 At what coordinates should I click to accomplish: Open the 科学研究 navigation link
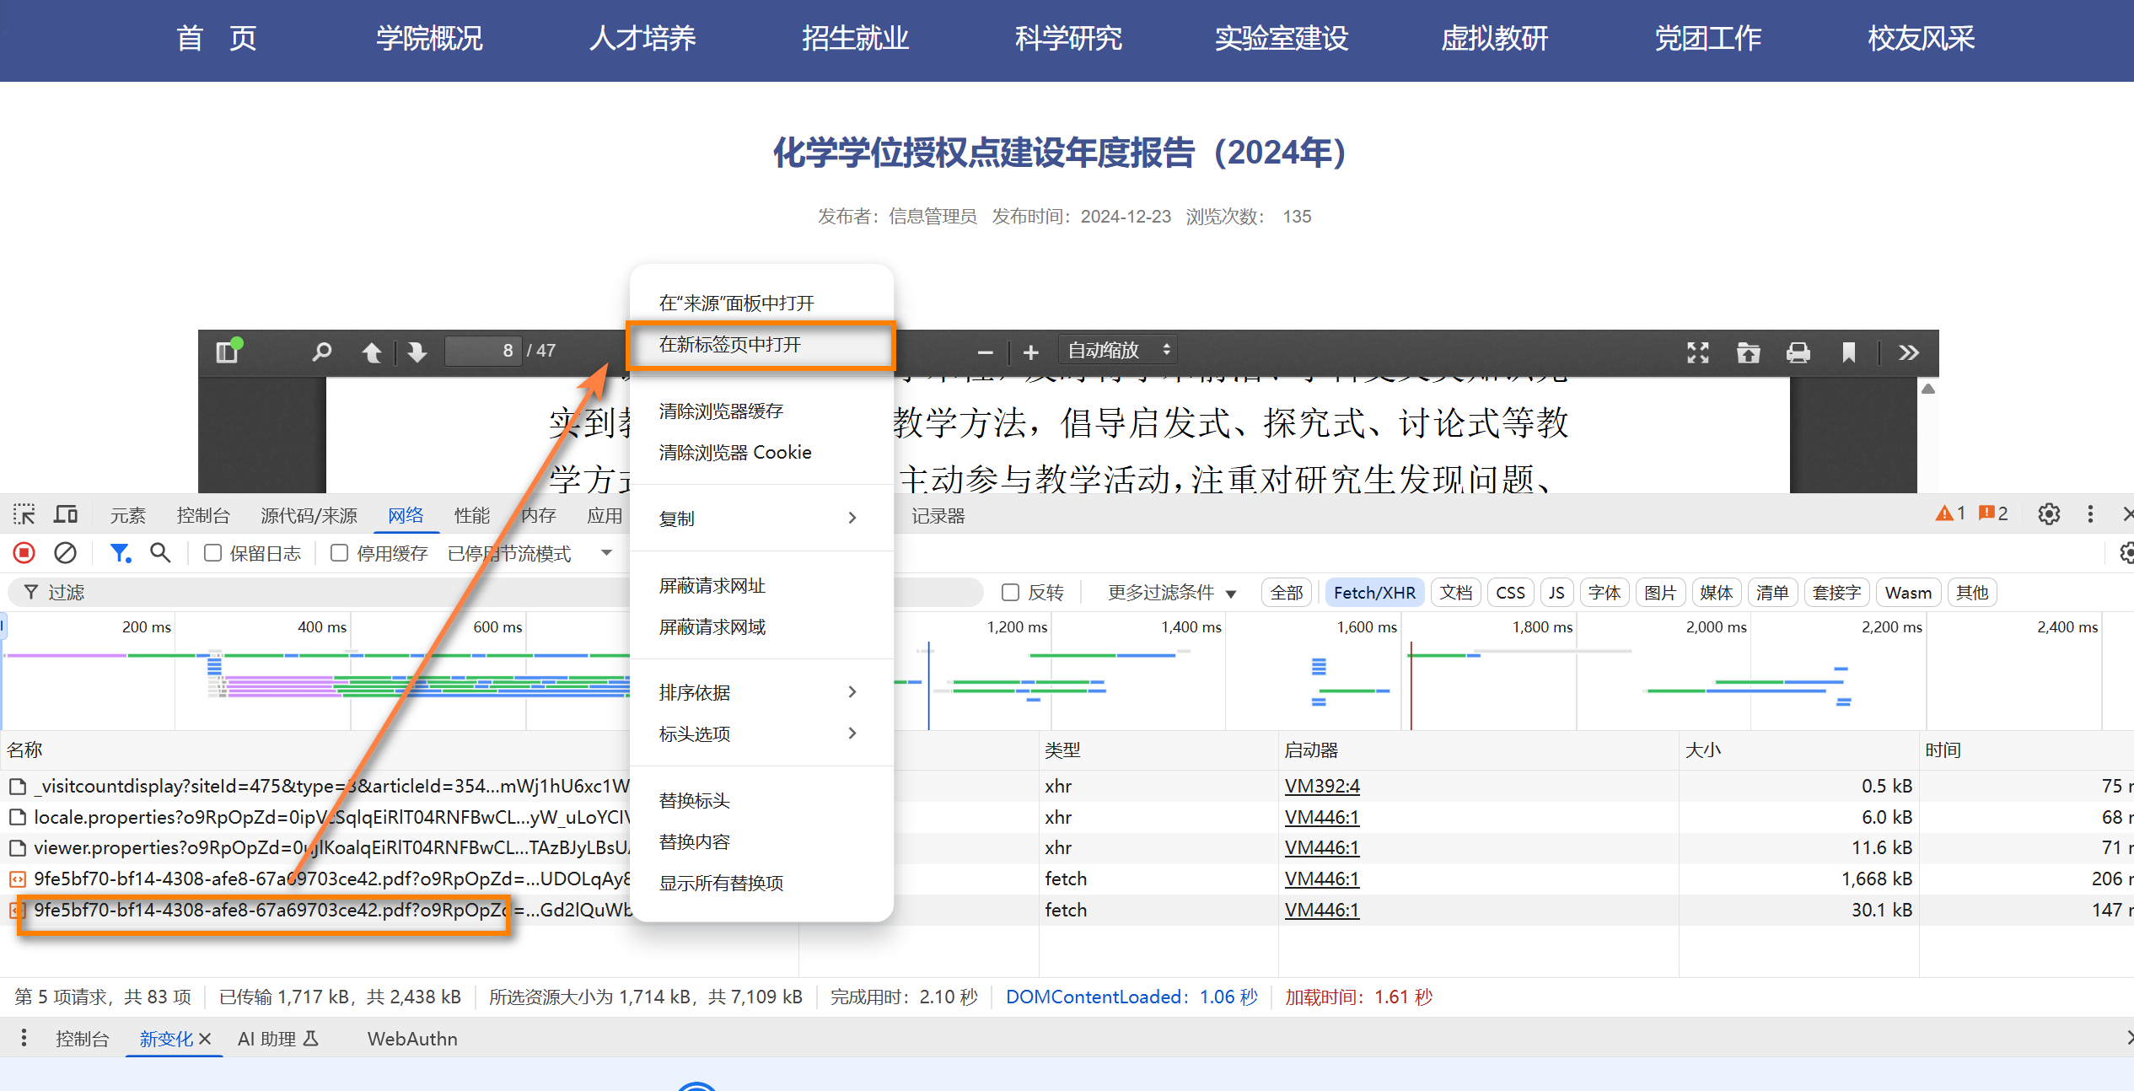(1068, 39)
